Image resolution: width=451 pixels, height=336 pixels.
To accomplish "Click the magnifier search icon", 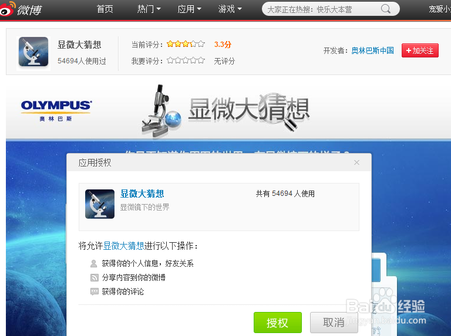I will point(386,9).
